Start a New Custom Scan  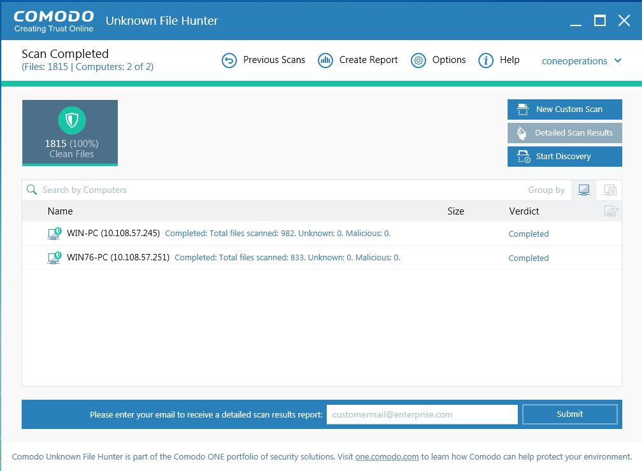tap(564, 109)
